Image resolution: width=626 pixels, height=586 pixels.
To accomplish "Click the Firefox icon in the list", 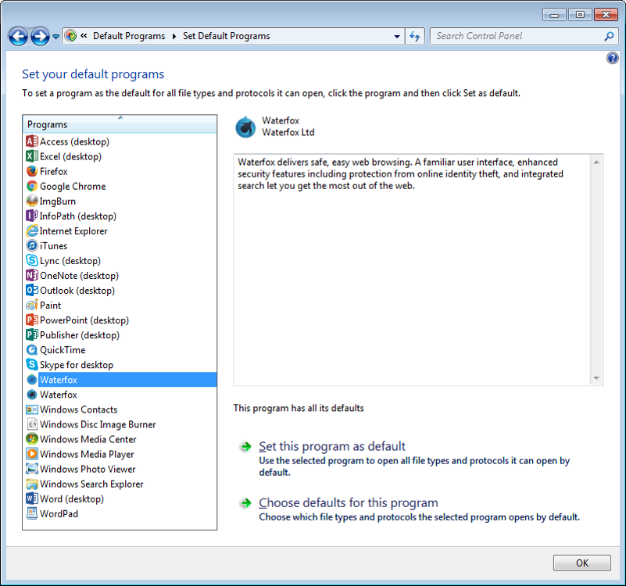I will pyautogui.click(x=32, y=171).
